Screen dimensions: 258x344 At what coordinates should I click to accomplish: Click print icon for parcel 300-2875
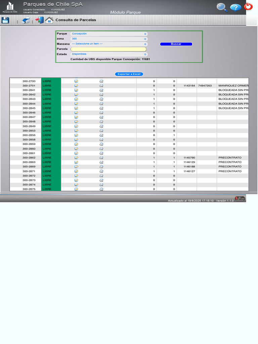click(x=101, y=189)
